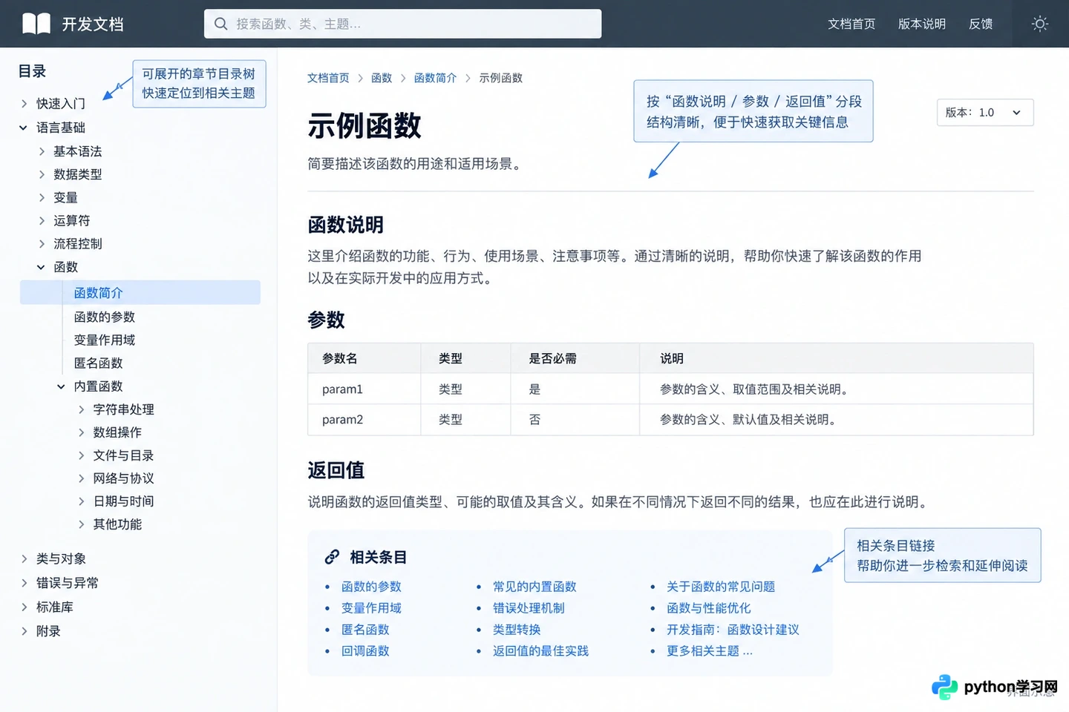Open 文档首页 in the top navigation
The image size is (1069, 712).
click(x=851, y=24)
